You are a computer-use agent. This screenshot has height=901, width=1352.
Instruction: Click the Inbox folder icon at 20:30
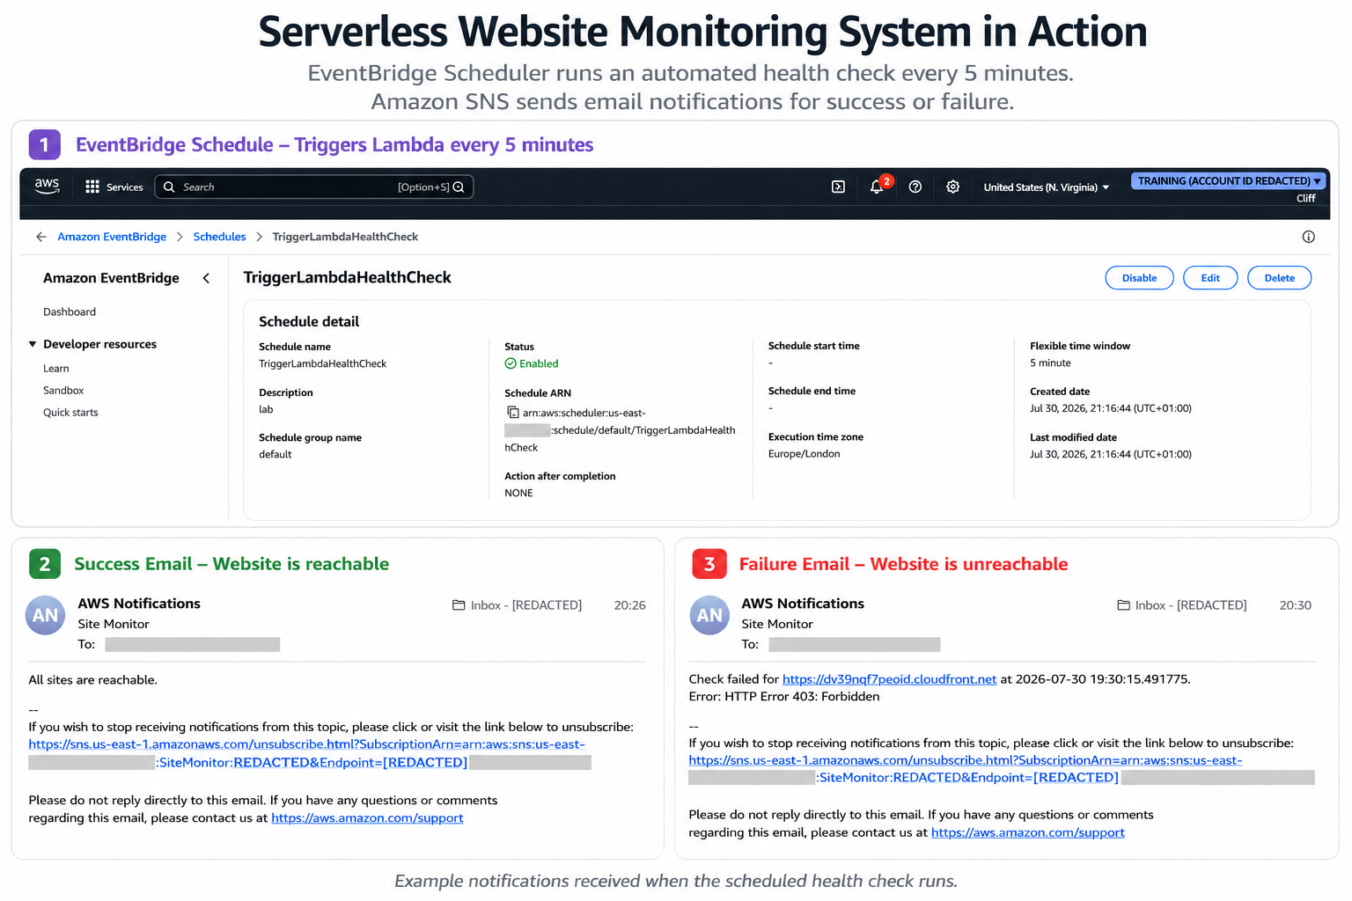(1123, 605)
